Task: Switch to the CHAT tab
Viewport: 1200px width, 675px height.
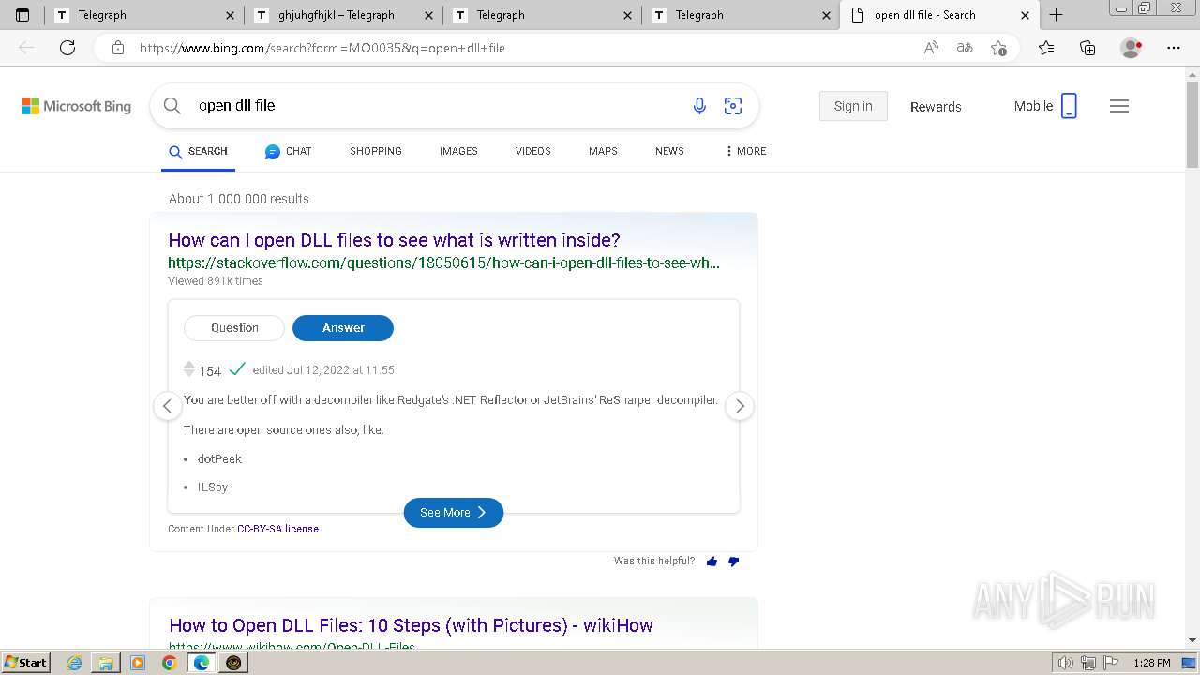Action: pyautogui.click(x=288, y=151)
